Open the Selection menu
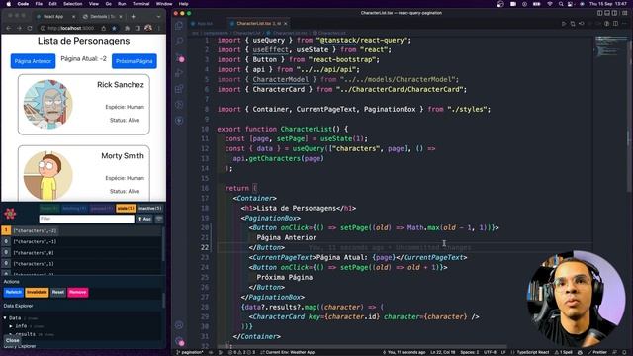633x356 pixels. [72, 4]
